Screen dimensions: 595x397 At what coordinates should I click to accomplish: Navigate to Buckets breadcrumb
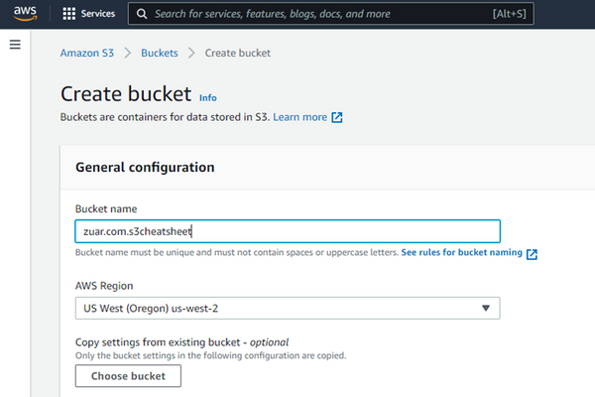pyautogui.click(x=161, y=53)
